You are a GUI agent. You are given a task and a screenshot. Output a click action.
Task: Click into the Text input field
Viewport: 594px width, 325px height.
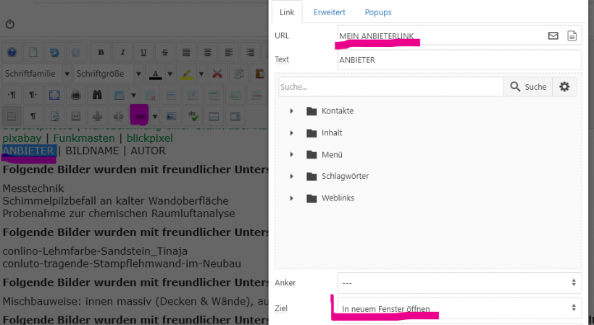click(459, 60)
